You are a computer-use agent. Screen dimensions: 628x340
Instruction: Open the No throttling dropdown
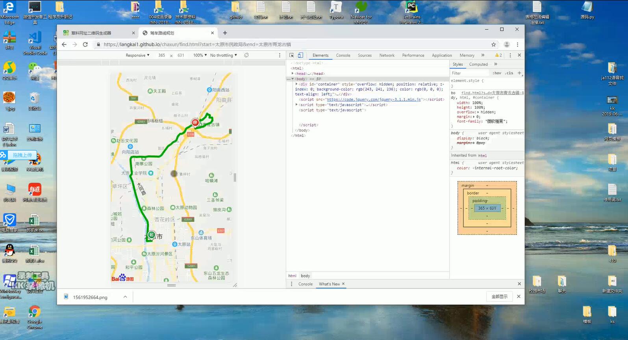click(x=223, y=55)
